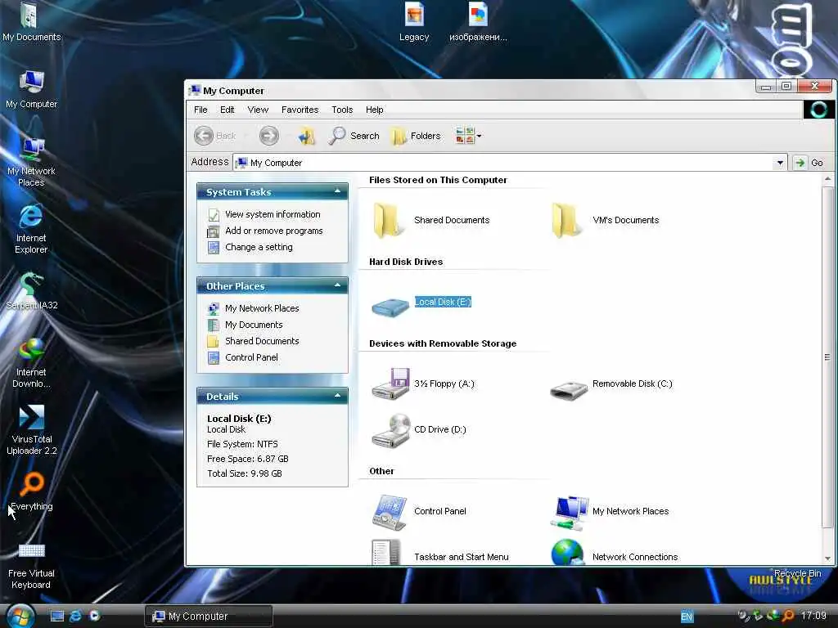This screenshot has width=838, height=628.
Task: Collapse the Details panel
Action: [x=337, y=396]
